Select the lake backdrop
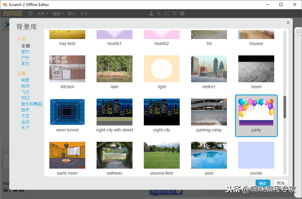This screenshot has height=199, width=302. 114,72
